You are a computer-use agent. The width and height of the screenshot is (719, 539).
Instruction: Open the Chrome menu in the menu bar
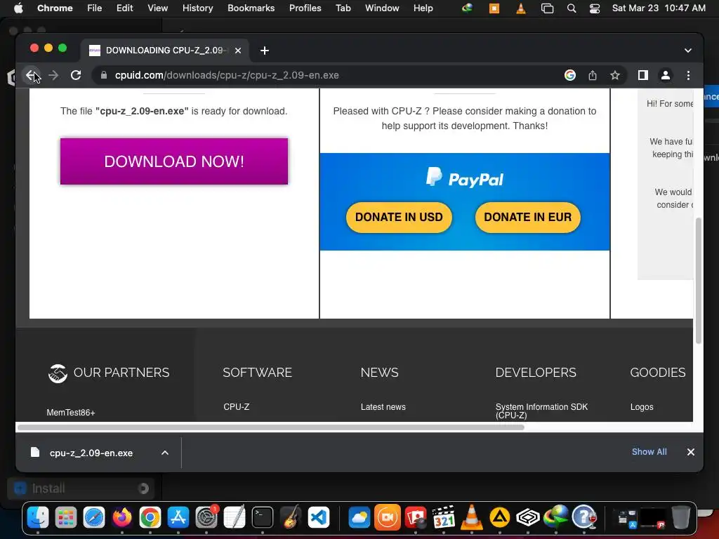pos(55,8)
